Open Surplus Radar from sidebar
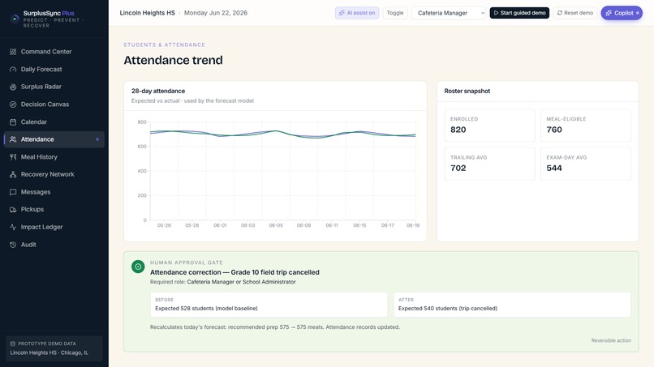This screenshot has width=654, height=367. click(54, 87)
